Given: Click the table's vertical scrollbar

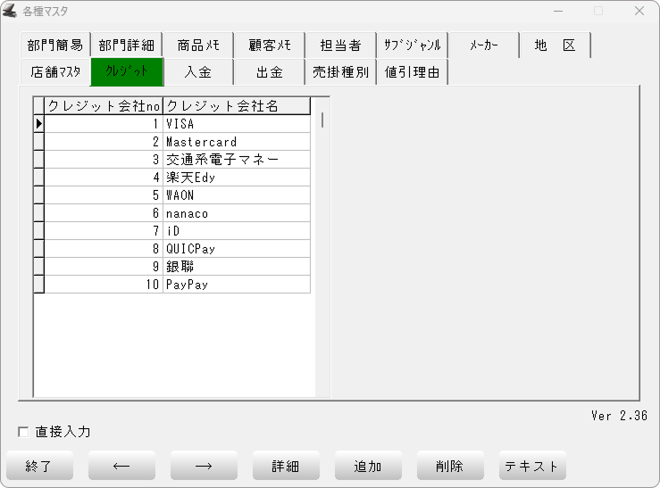Looking at the screenshot, I should 322,250.
